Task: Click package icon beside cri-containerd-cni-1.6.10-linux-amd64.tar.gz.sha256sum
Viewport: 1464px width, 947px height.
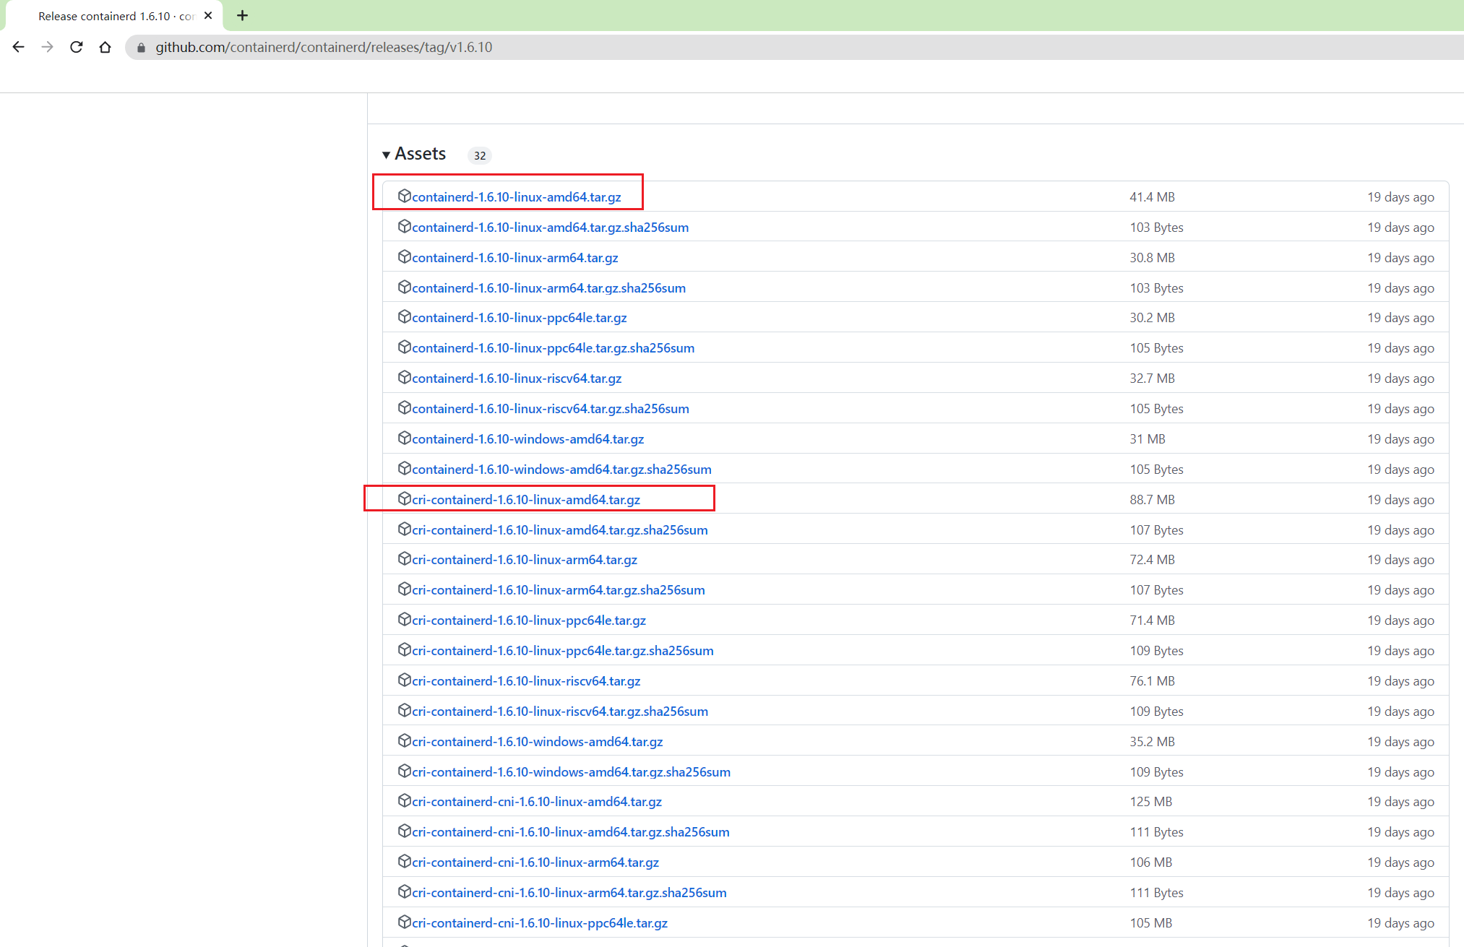Action: click(405, 831)
